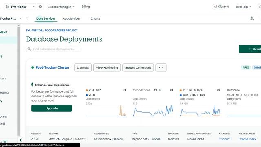
Task: Switch to App Services tab
Action: pos(72,18)
